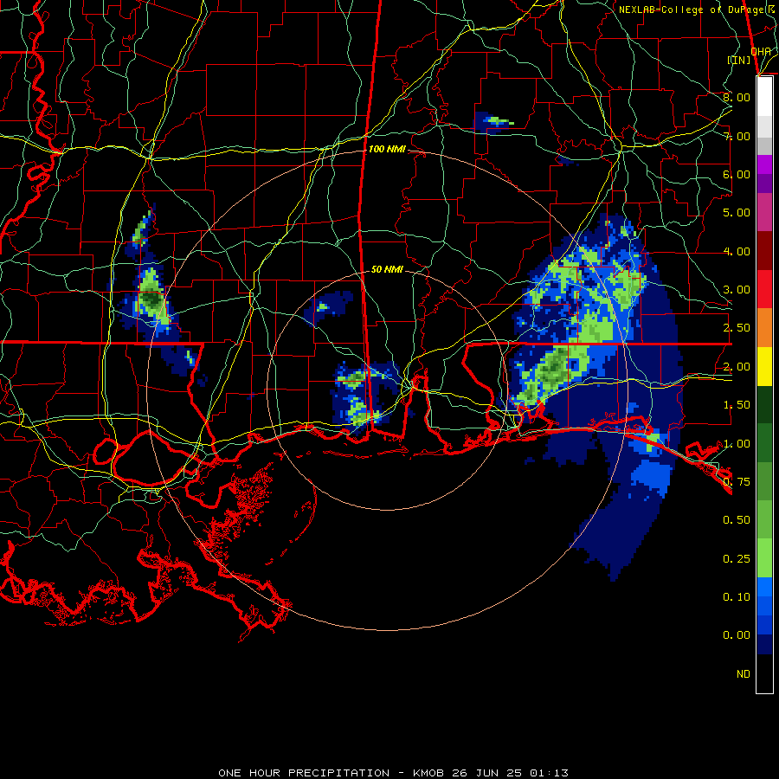Click the 2.00 legend value
779x779 pixels.
click(x=737, y=367)
